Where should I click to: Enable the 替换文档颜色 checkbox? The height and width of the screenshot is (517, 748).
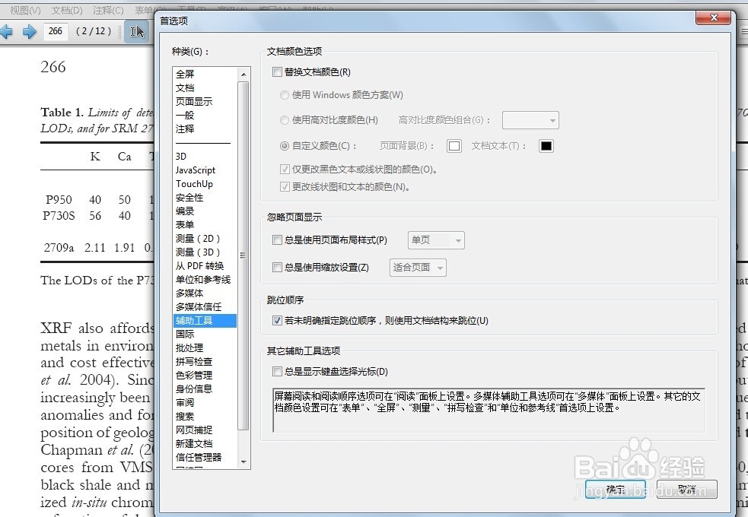tap(279, 71)
